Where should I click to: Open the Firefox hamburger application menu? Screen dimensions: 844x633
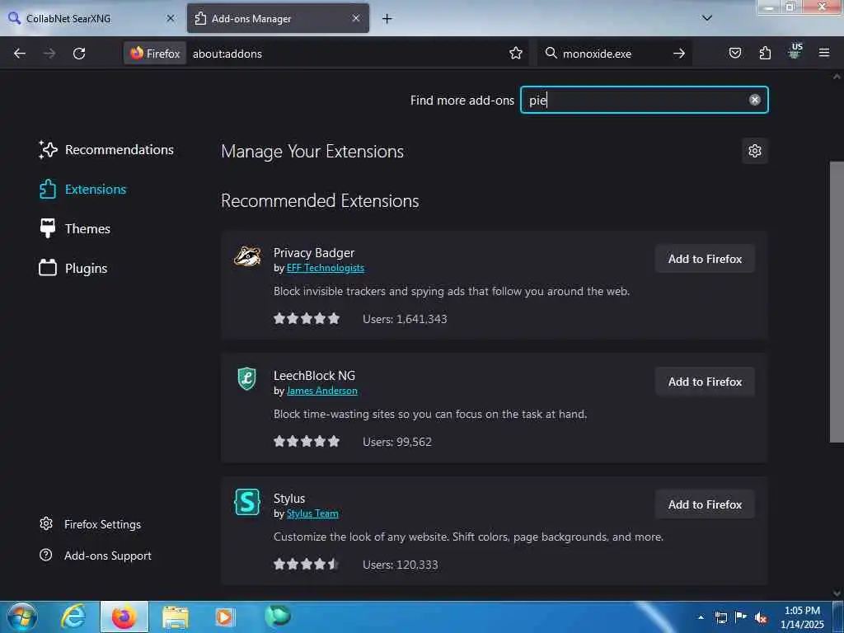[x=824, y=53]
